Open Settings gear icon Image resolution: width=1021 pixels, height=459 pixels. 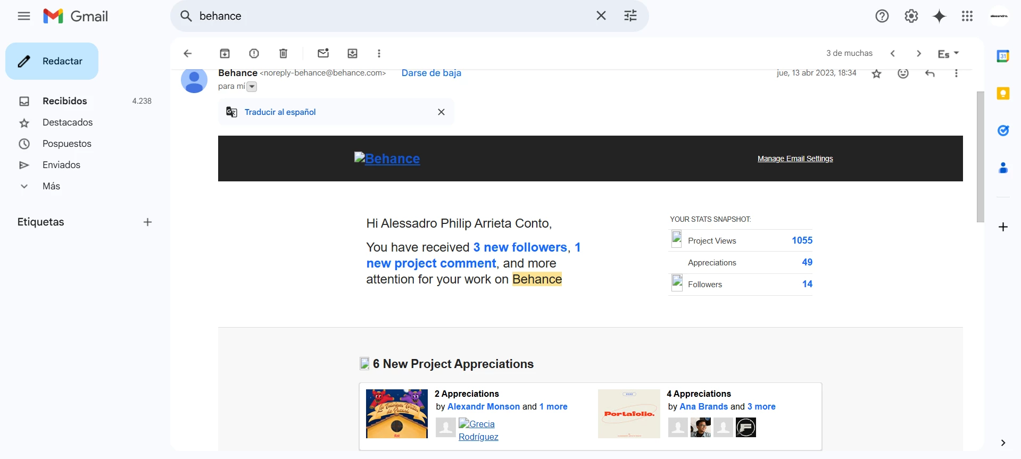[x=911, y=16]
